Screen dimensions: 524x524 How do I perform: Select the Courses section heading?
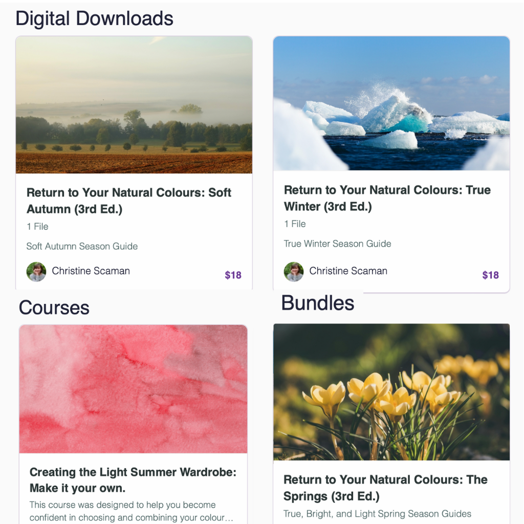[54, 308]
